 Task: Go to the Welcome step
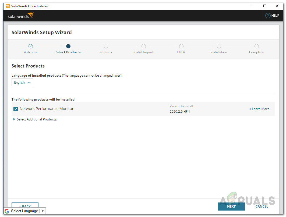[x=30, y=49]
